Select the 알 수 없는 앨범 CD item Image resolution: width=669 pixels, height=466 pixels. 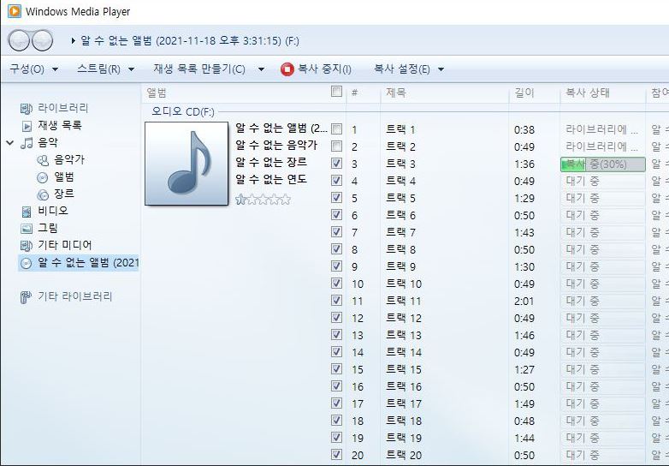click(79, 263)
